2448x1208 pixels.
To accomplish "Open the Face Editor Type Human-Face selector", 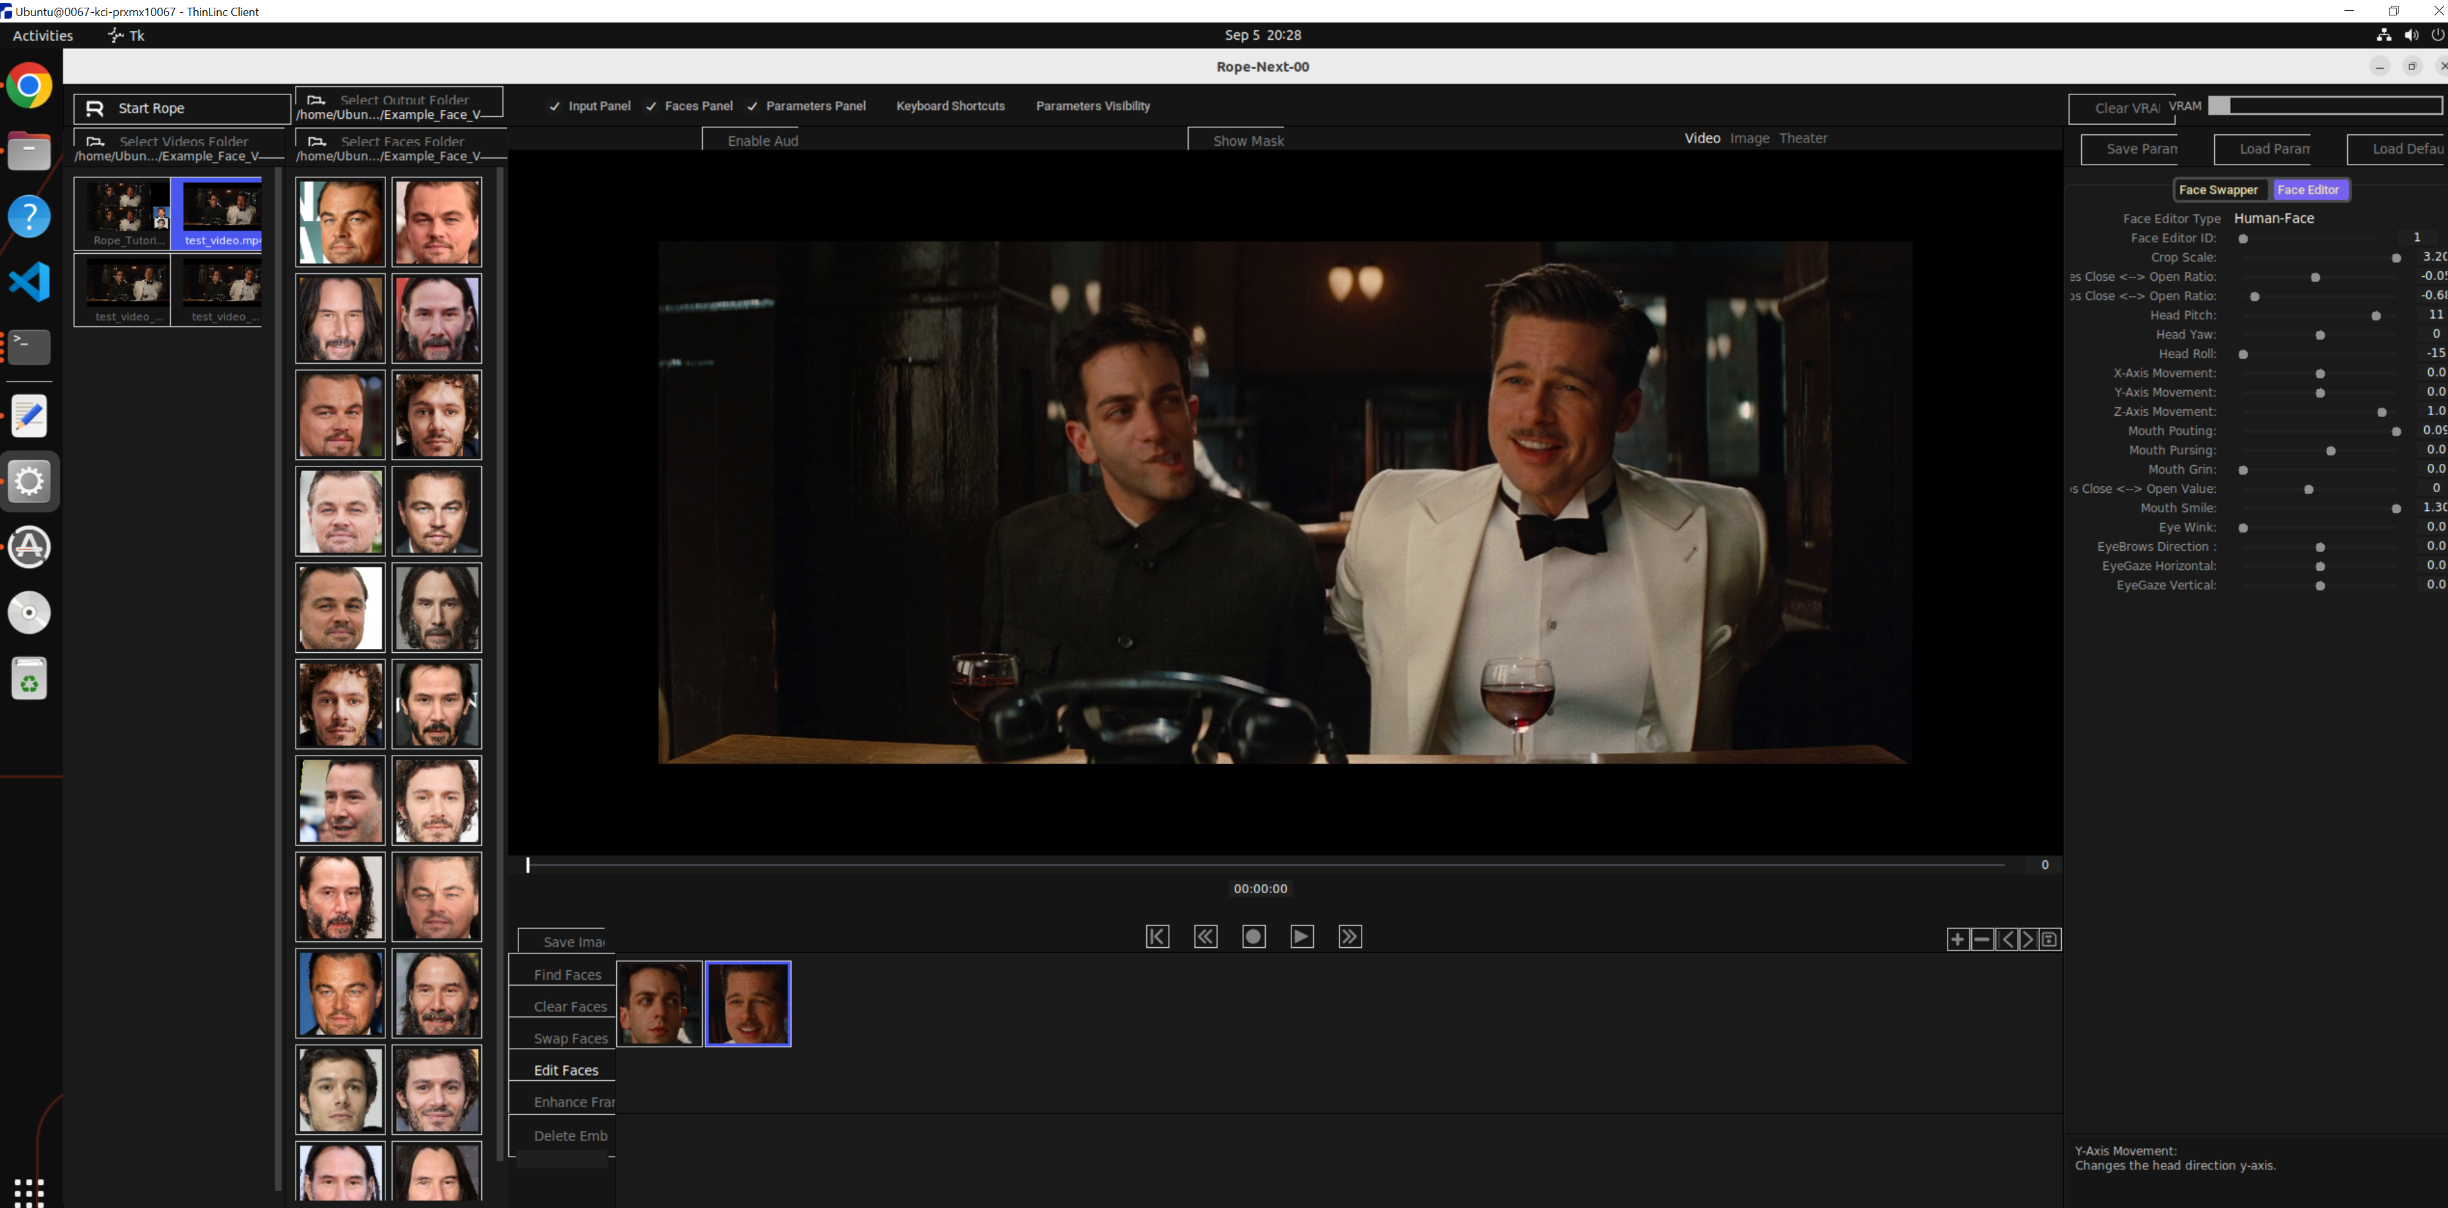I will point(2273,218).
